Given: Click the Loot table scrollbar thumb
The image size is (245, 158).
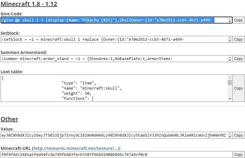Looking at the screenshot, I should coord(230,82).
